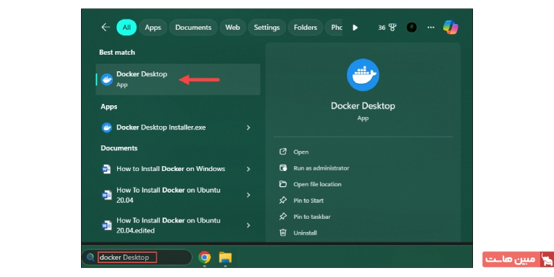Open Docker Desktop best match result
The height and width of the screenshot is (277, 554).
point(141,79)
